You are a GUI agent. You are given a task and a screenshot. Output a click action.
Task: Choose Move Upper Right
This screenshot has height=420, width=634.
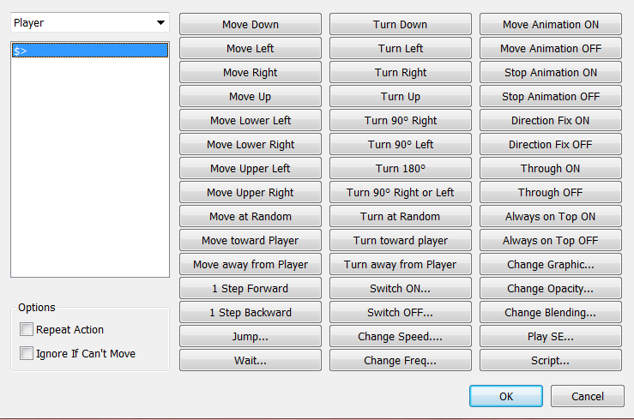[251, 192]
